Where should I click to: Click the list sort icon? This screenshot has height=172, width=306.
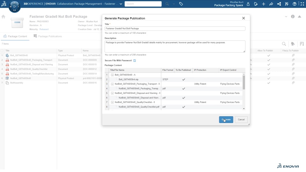[x=302, y=44]
